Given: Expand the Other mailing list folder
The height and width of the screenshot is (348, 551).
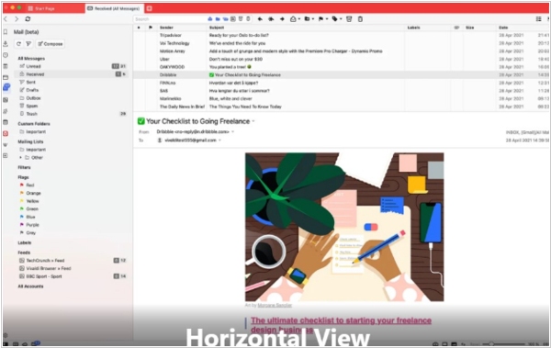Looking at the screenshot, I should [20, 158].
